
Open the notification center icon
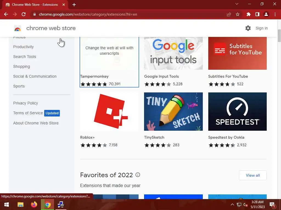click(x=272, y=205)
